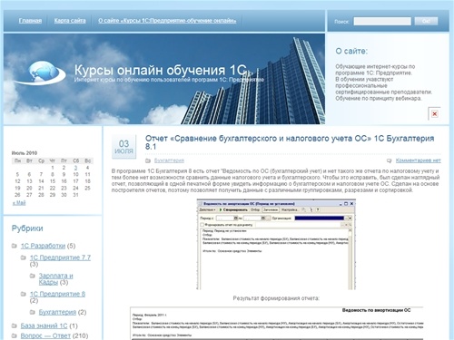Go to previous month « Май
Image resolution: width=454 pixels, height=340 pixels.
[x=19, y=203]
